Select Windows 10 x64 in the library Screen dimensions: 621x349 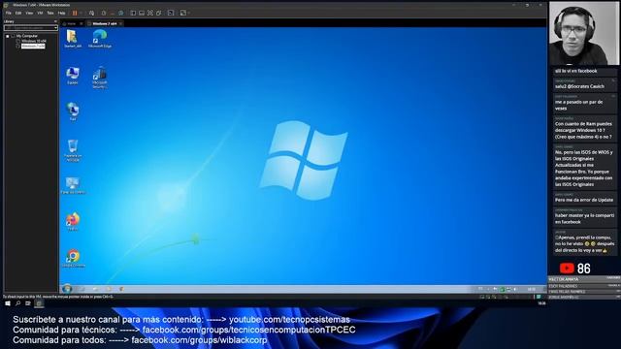point(34,41)
